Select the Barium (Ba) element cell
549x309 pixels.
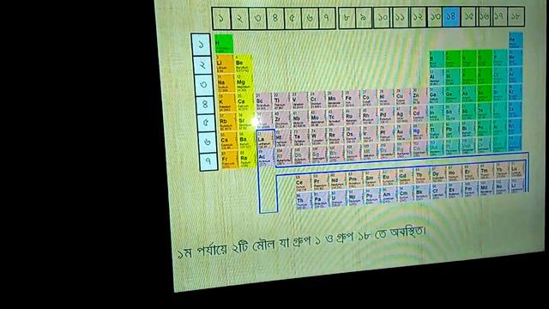tap(248, 141)
